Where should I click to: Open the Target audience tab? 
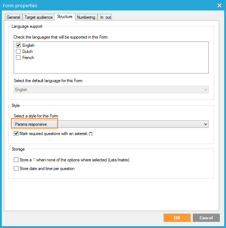click(x=38, y=17)
